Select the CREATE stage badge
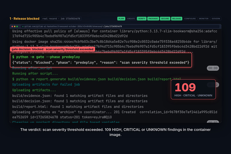The image size is (231, 154). click(x=131, y=19)
